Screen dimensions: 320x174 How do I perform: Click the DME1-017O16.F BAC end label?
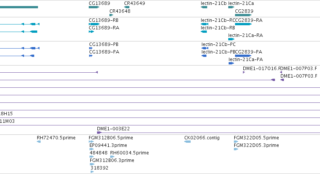coord(261,69)
